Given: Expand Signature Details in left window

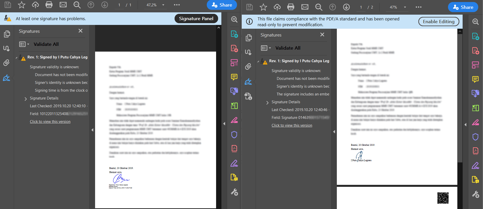Looking at the screenshot, I should coord(26,98).
